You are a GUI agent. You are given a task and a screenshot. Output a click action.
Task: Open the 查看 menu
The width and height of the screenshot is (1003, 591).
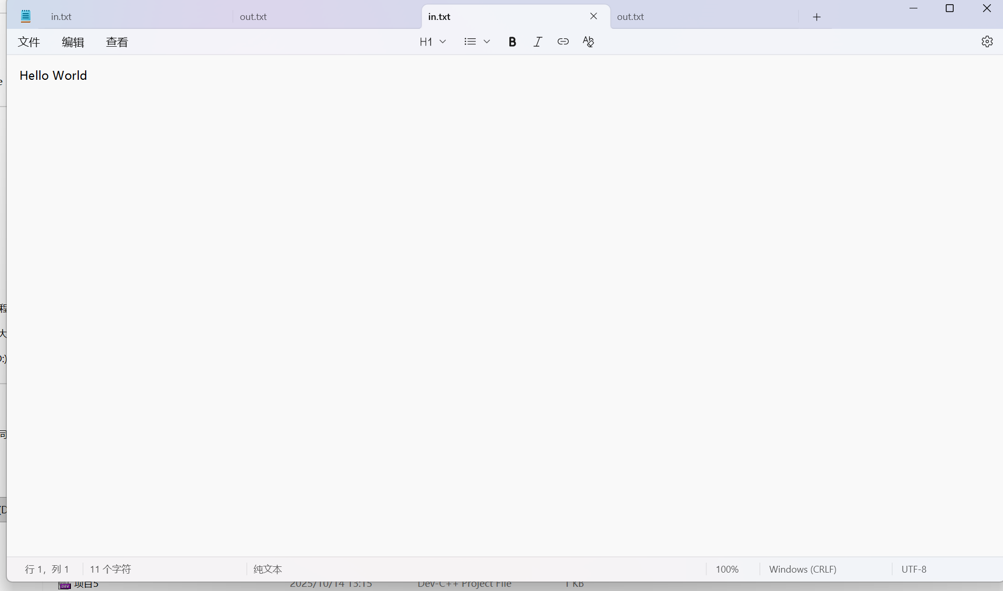coord(117,42)
